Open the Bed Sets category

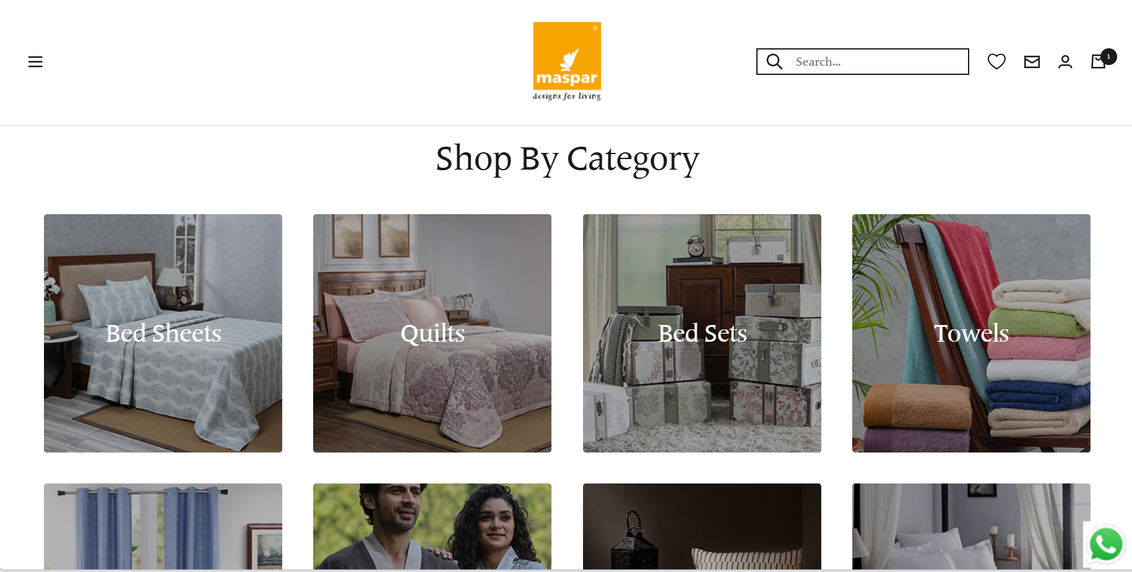702,333
